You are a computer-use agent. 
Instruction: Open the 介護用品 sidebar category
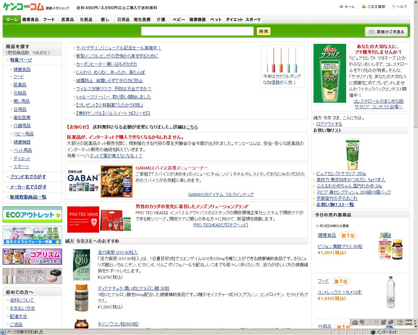(x=22, y=126)
